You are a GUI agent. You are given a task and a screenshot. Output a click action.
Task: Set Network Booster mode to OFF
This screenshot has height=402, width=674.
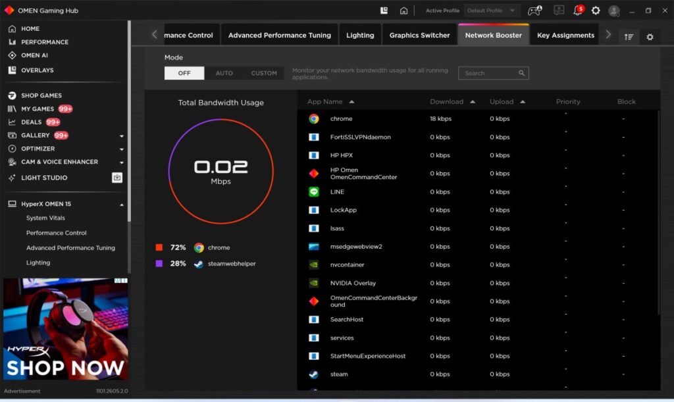184,73
